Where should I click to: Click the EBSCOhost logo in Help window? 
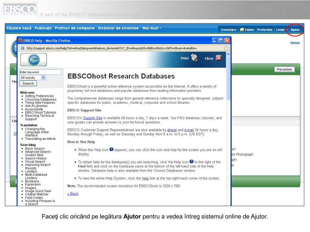click(x=34, y=60)
